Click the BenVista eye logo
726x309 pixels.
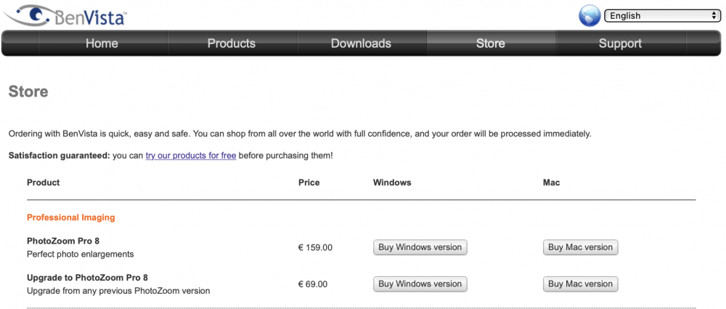pos(65,15)
